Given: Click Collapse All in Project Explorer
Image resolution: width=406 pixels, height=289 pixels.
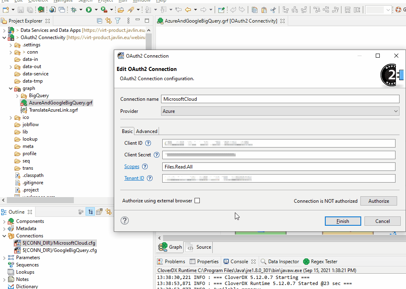Looking at the screenshot, I should 99,21.
